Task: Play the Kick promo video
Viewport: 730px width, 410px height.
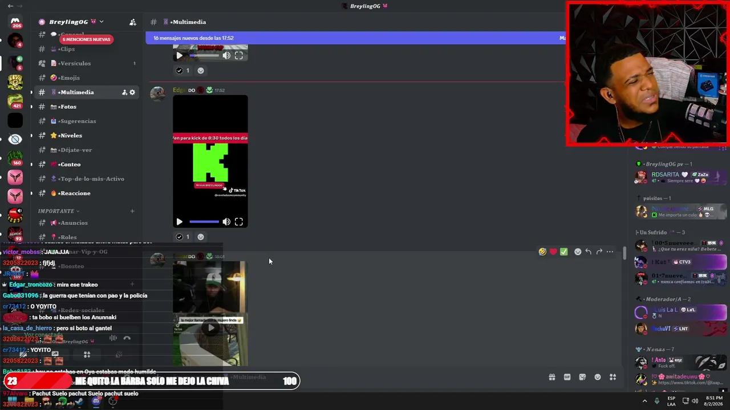Action: (x=179, y=222)
